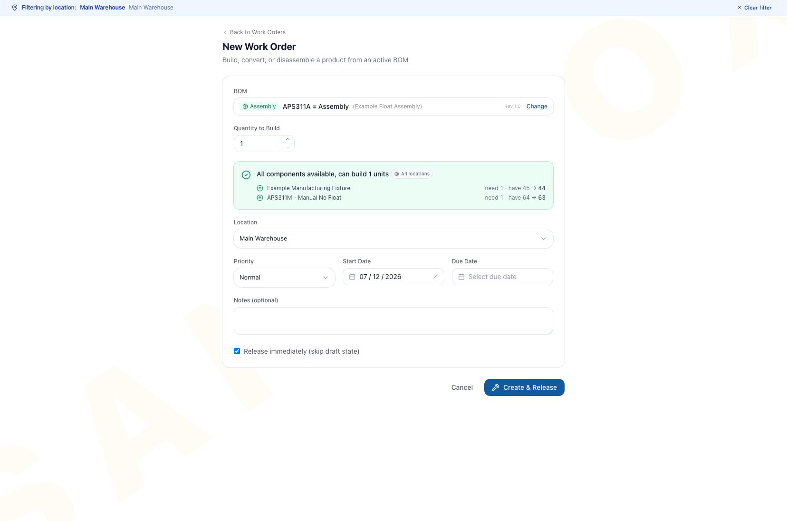Click the Start Date field 07 / 12 / 2026

click(x=393, y=277)
